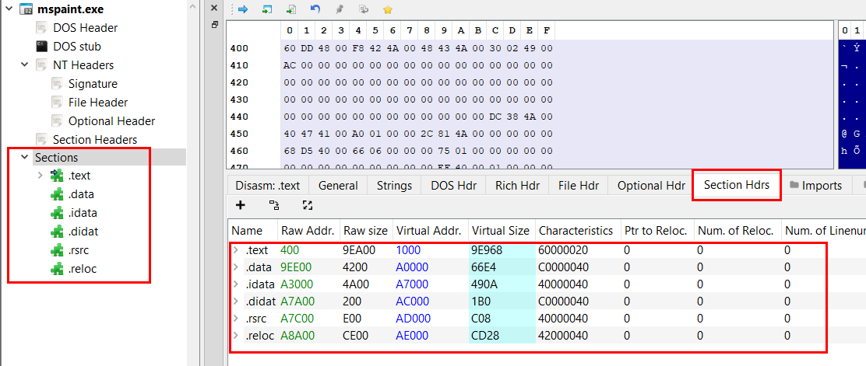Viewport: 866px width, 366px height.
Task: Click the document icon with green arrow
Action: [x=291, y=9]
